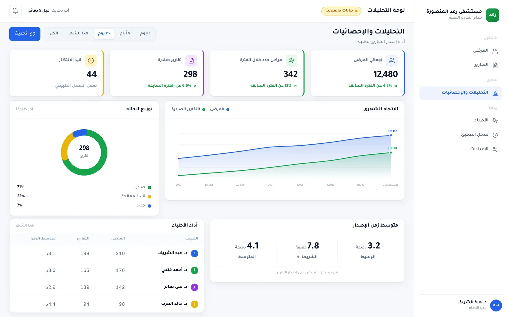The image size is (507, 317).
Task: Open التحليلات والإحصائيات sidebar item
Action: point(461,93)
